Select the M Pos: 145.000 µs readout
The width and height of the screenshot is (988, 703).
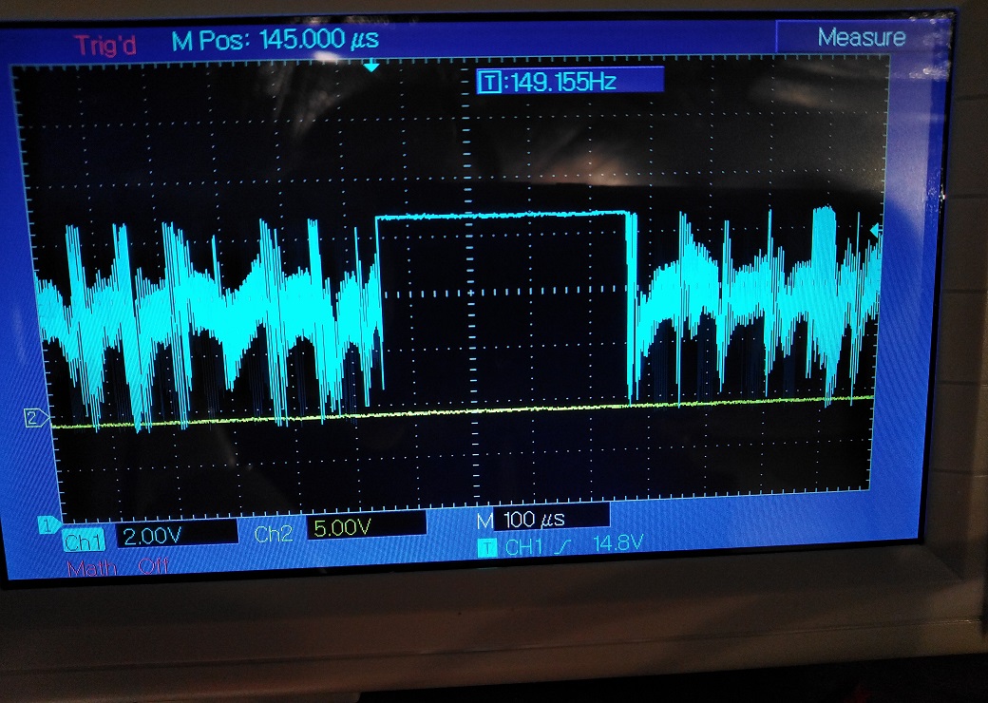275,40
